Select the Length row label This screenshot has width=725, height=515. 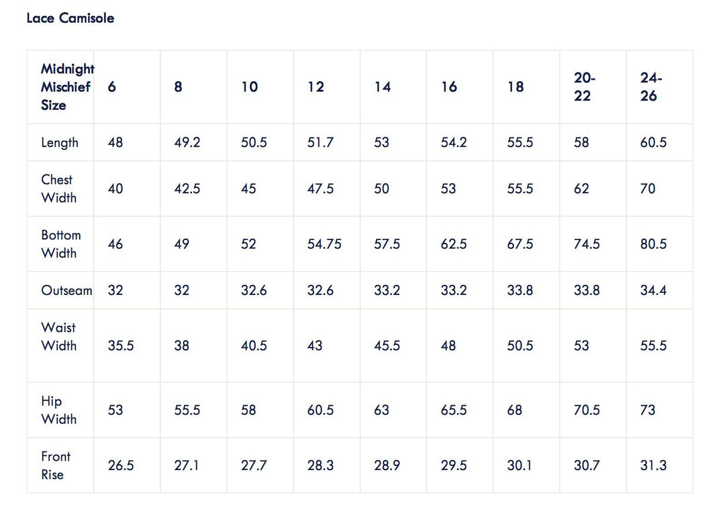tap(60, 143)
